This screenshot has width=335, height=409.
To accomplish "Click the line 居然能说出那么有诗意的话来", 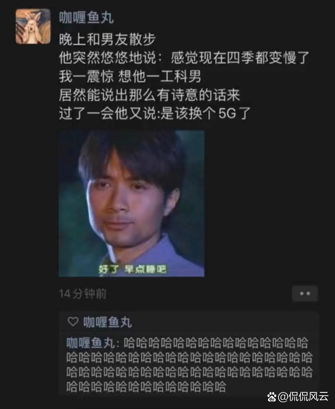I will click(149, 95).
